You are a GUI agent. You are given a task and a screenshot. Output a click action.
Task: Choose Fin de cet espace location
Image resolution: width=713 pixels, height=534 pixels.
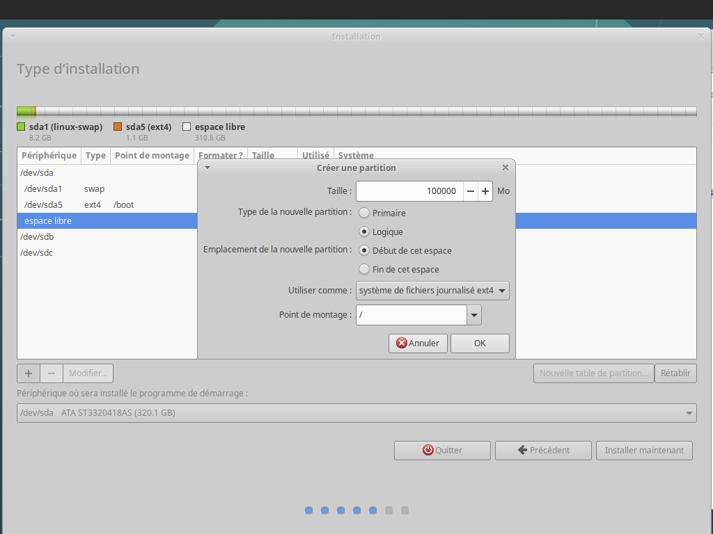pyautogui.click(x=364, y=269)
